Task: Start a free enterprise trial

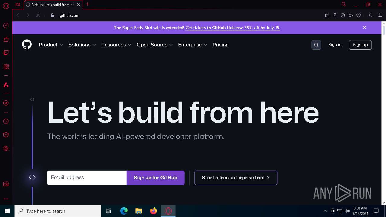Action: coord(236,178)
